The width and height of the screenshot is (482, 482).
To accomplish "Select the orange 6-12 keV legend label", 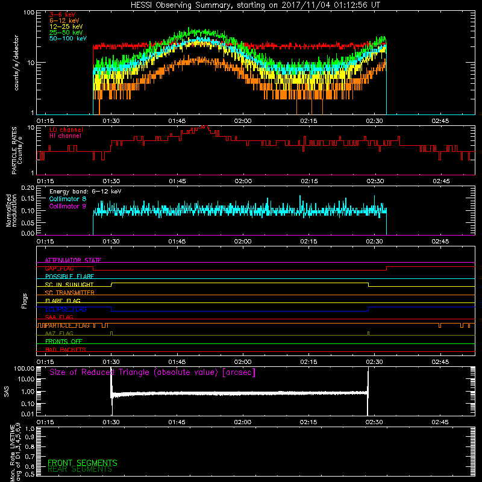I will [64, 20].
